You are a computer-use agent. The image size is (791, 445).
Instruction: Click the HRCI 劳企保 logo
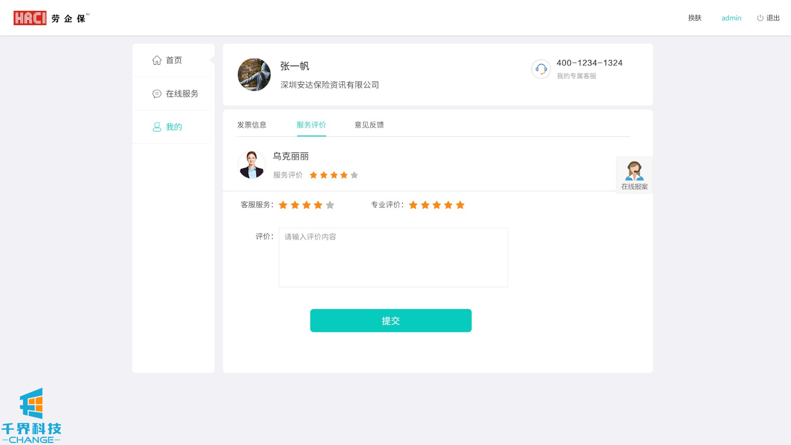pyautogui.click(x=50, y=18)
